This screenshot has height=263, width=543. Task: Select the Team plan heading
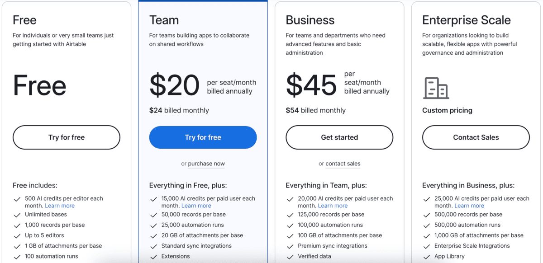[x=164, y=20]
